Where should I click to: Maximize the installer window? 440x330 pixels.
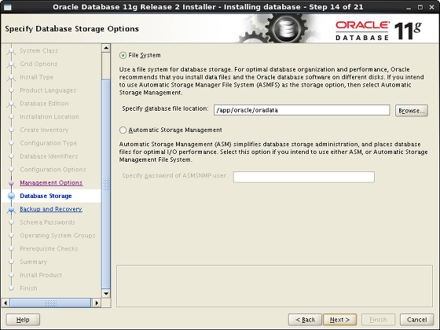pos(420,7)
